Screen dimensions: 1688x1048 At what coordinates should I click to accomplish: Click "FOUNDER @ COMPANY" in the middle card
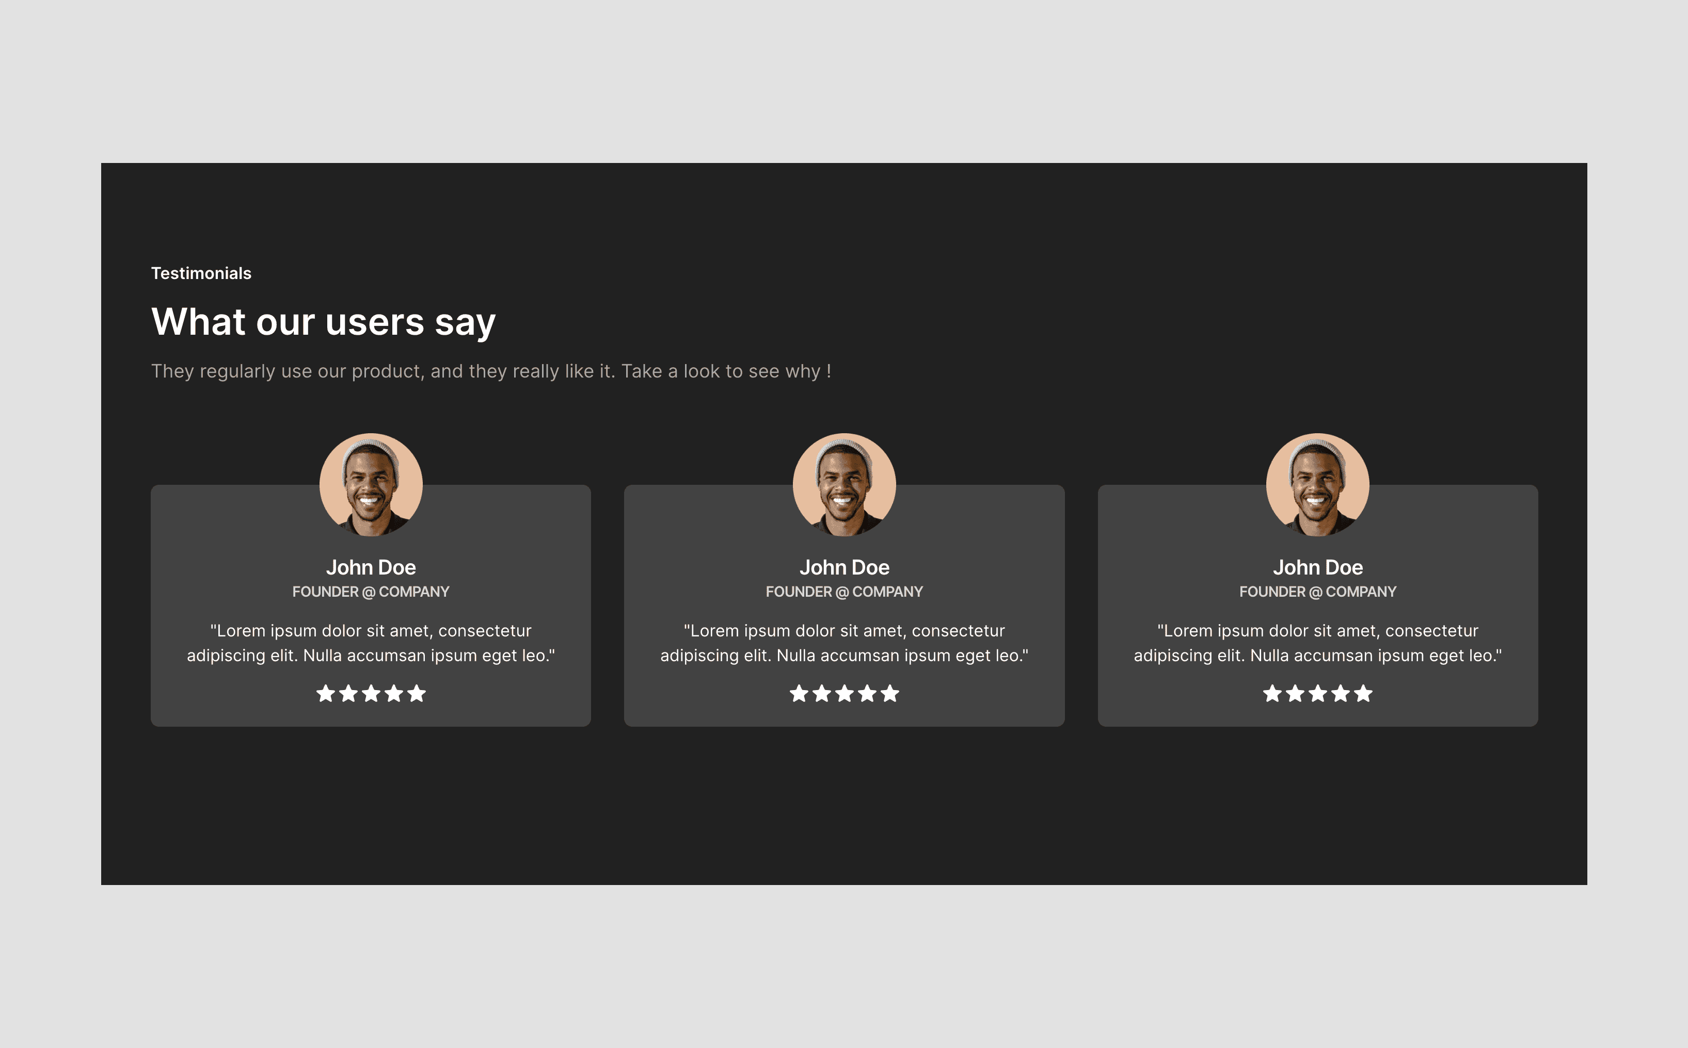coord(845,592)
